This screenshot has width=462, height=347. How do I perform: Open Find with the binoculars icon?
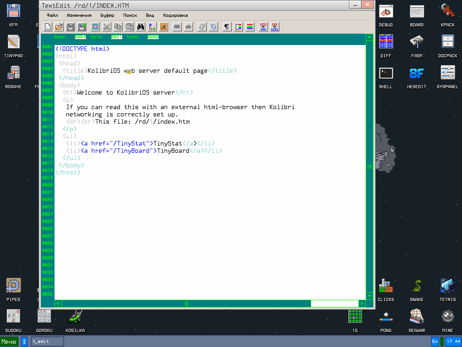click(x=140, y=27)
